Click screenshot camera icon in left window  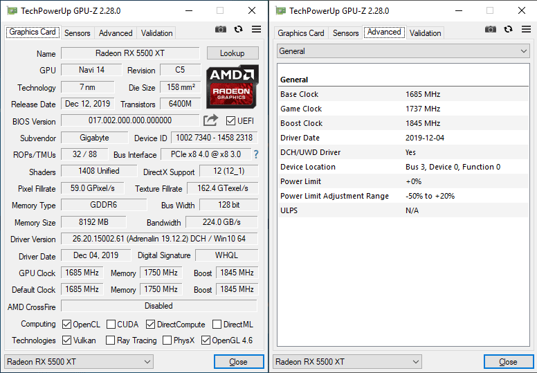pyautogui.click(x=221, y=30)
